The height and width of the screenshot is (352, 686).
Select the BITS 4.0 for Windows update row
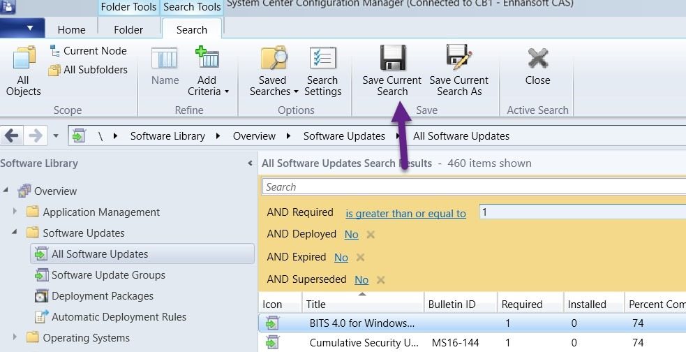(x=472, y=323)
